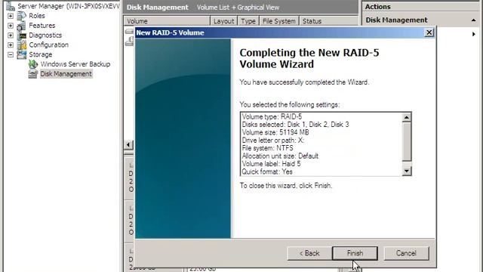Sort by the Layout column header

point(223,21)
